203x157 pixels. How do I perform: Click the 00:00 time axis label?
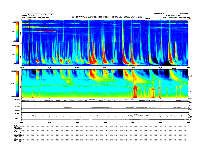click(x=22, y=67)
